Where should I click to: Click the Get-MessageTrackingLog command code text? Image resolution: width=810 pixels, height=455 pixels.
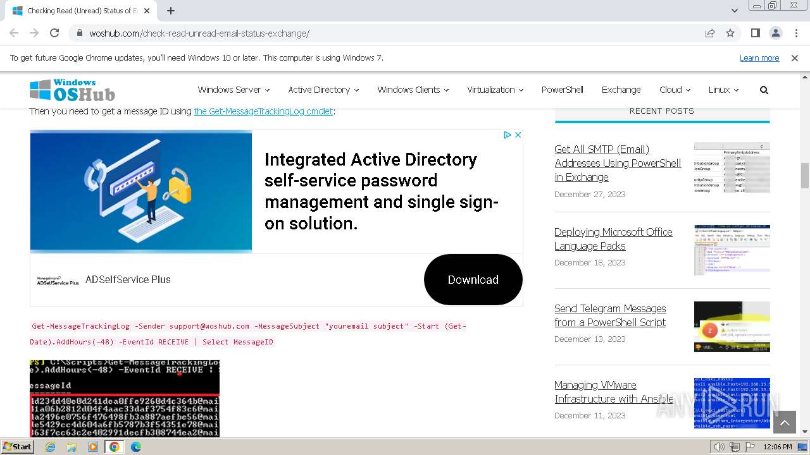coord(248,334)
